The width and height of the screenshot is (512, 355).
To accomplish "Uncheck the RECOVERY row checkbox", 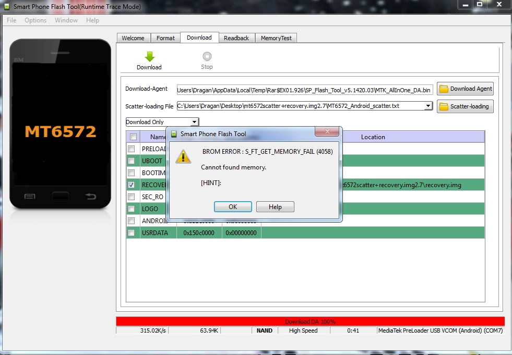I will [132, 185].
